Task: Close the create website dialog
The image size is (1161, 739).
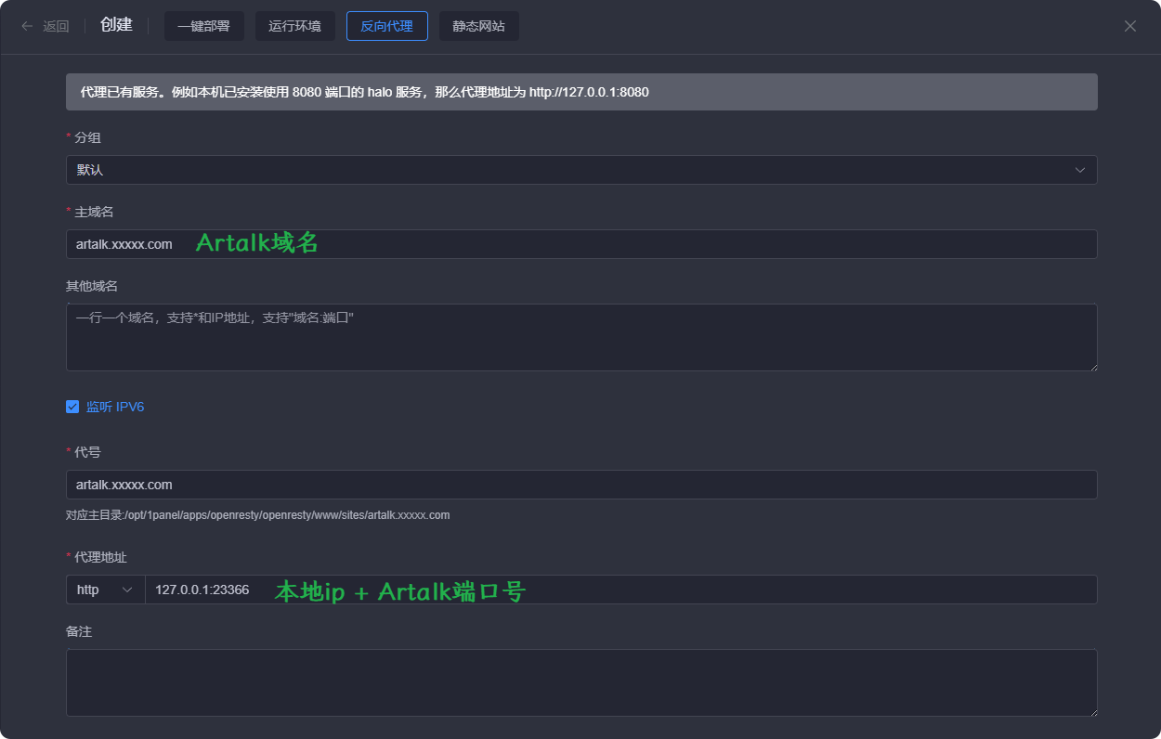Action: (x=1129, y=26)
